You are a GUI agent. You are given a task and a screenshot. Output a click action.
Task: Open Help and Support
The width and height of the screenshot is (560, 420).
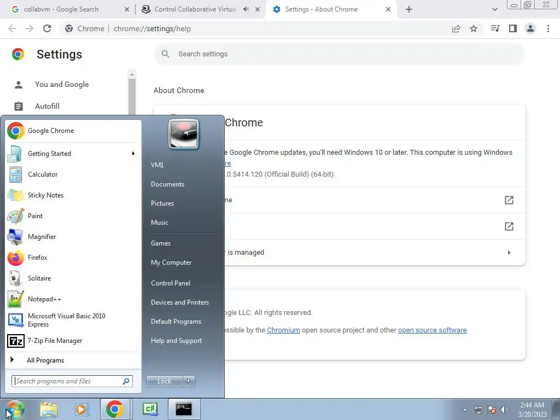click(x=184, y=341)
